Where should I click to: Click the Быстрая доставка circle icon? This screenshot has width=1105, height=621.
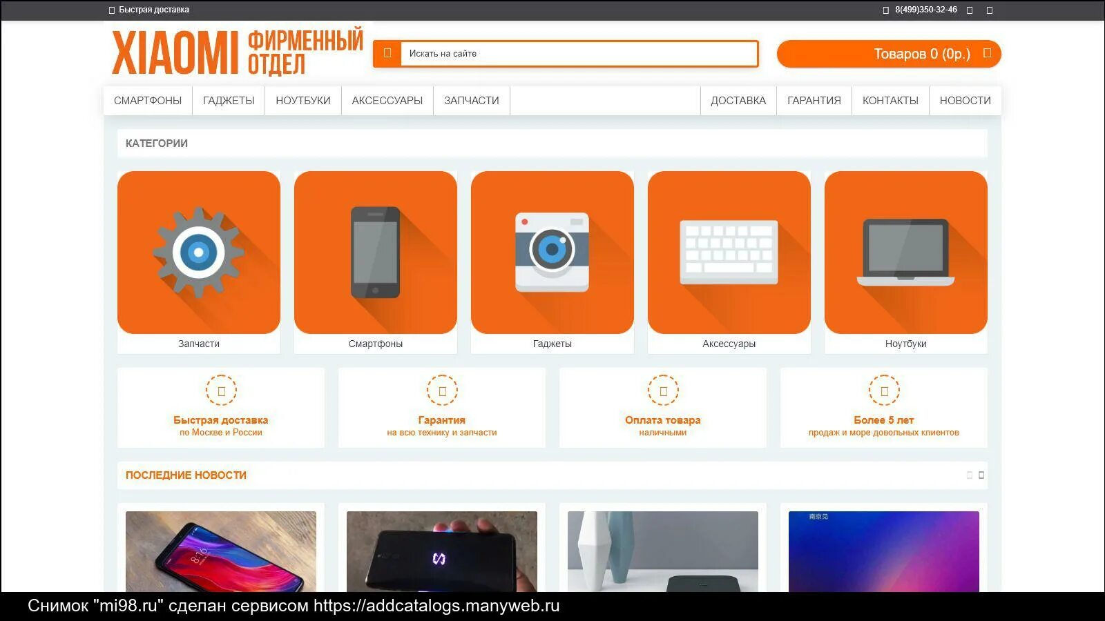coord(221,391)
